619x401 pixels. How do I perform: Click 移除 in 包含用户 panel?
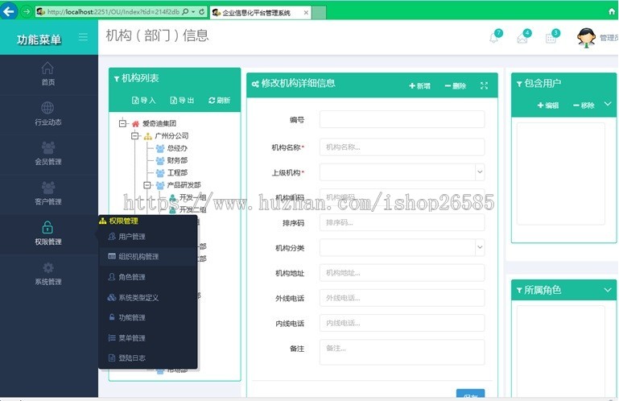pos(584,105)
